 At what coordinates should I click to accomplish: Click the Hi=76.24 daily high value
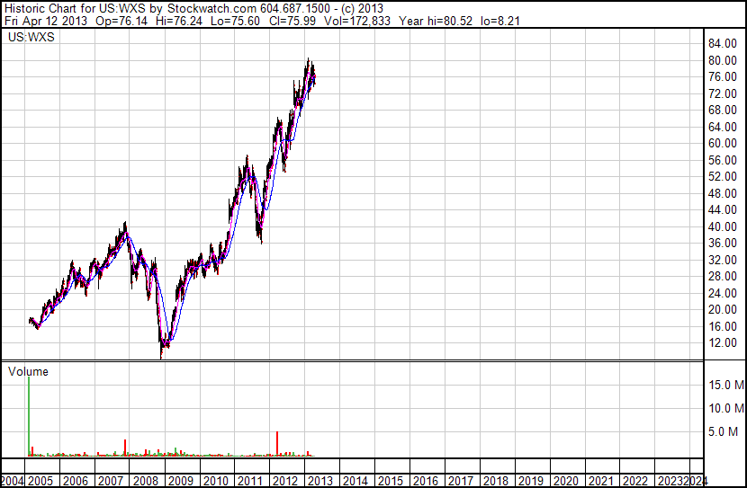coord(179,21)
